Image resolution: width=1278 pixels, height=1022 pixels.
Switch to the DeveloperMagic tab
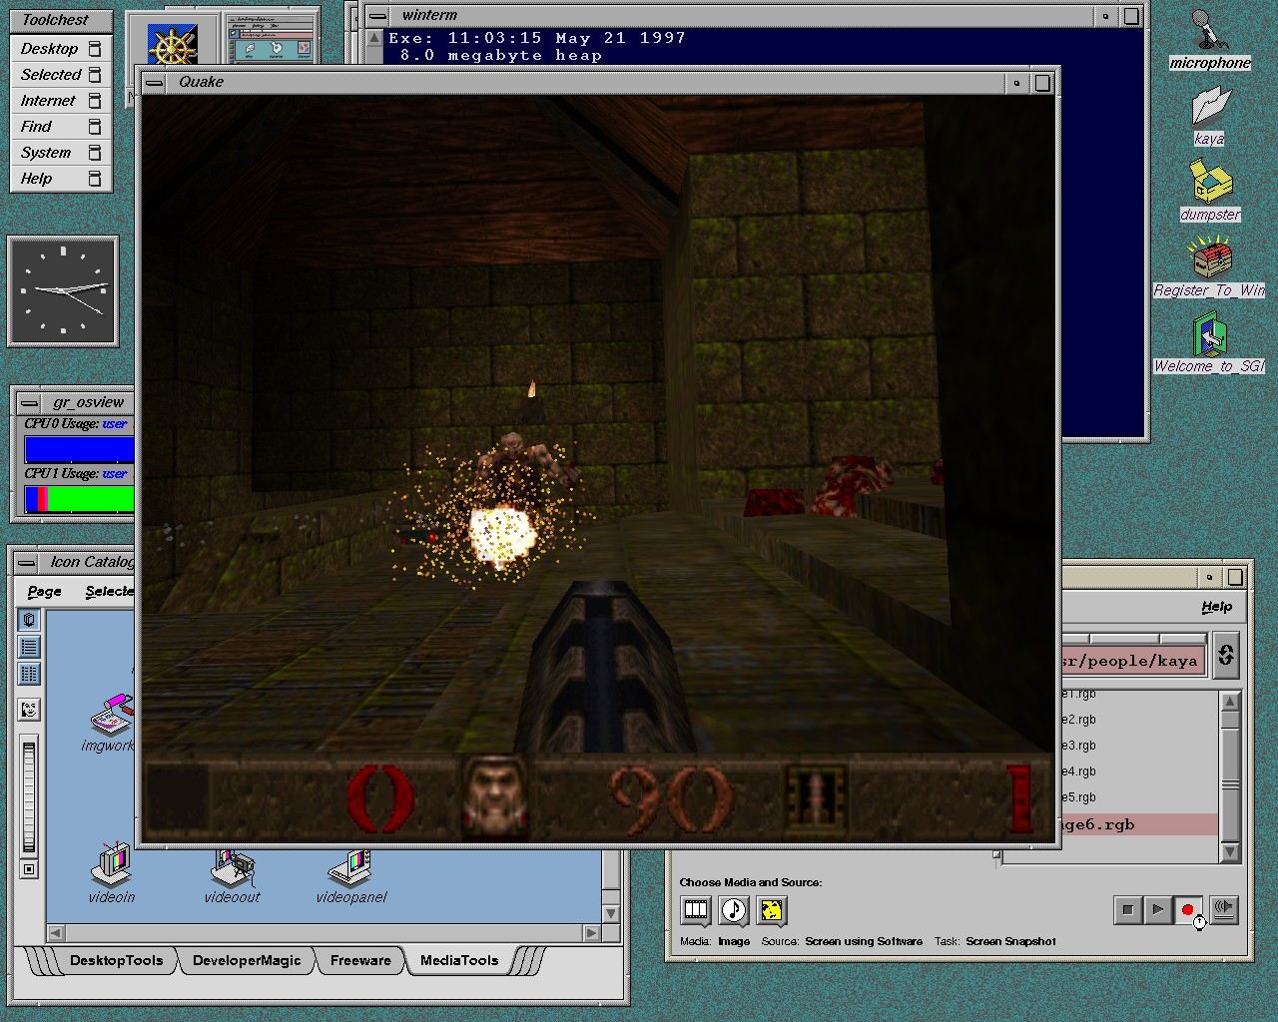tap(247, 960)
